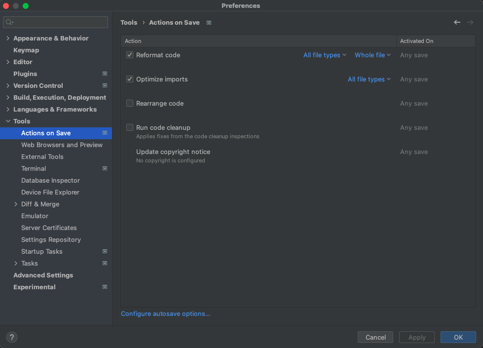Viewport: 483px width, 348px height.
Task: Expand the Appearance & Behavior section
Action: pyautogui.click(x=8, y=38)
